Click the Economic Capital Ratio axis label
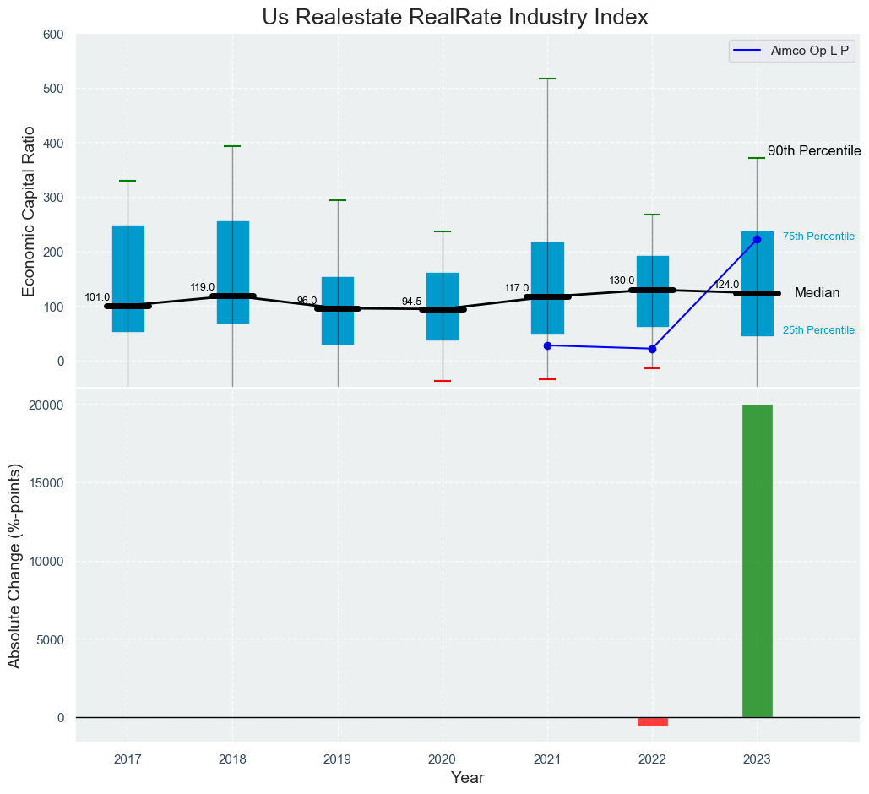This screenshot has height=794, width=869. 29,210
